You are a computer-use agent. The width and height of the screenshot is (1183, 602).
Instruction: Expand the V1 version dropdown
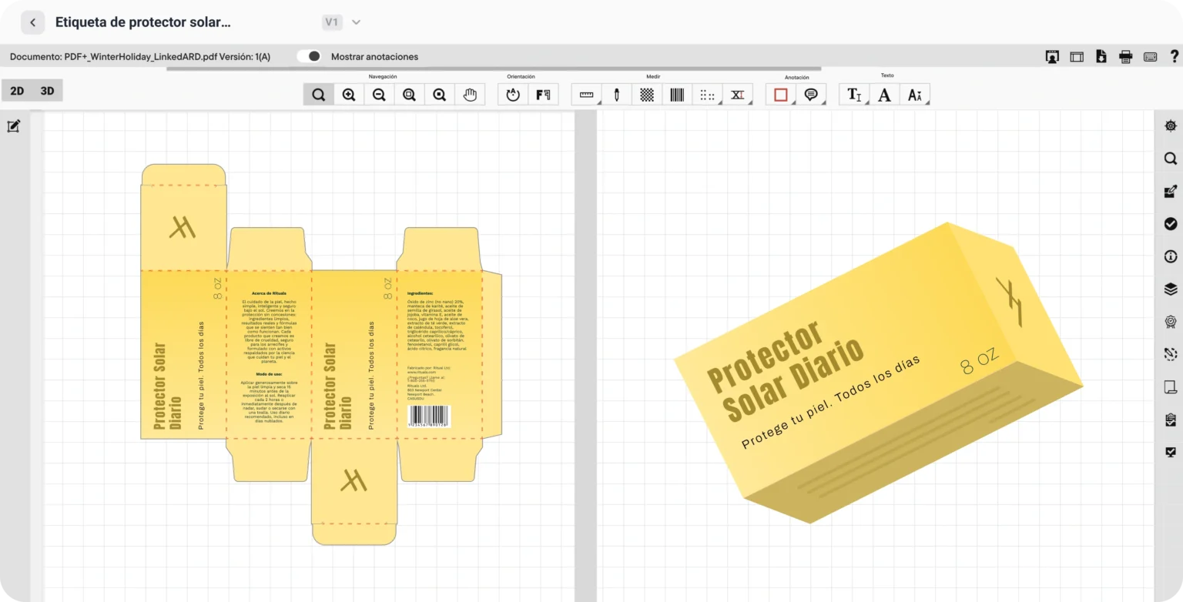coord(356,22)
